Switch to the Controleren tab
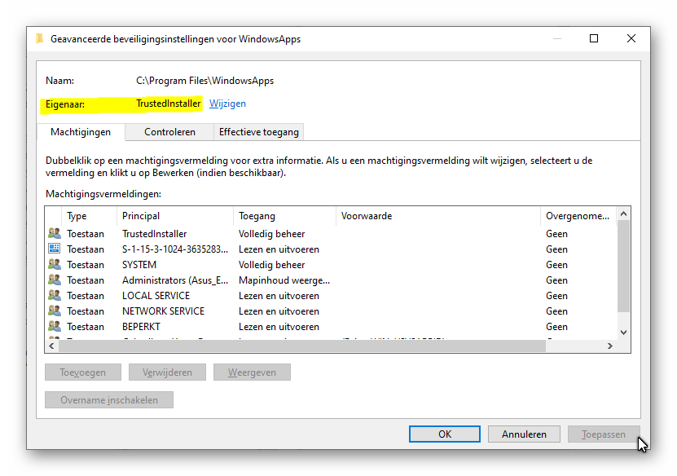 (169, 132)
